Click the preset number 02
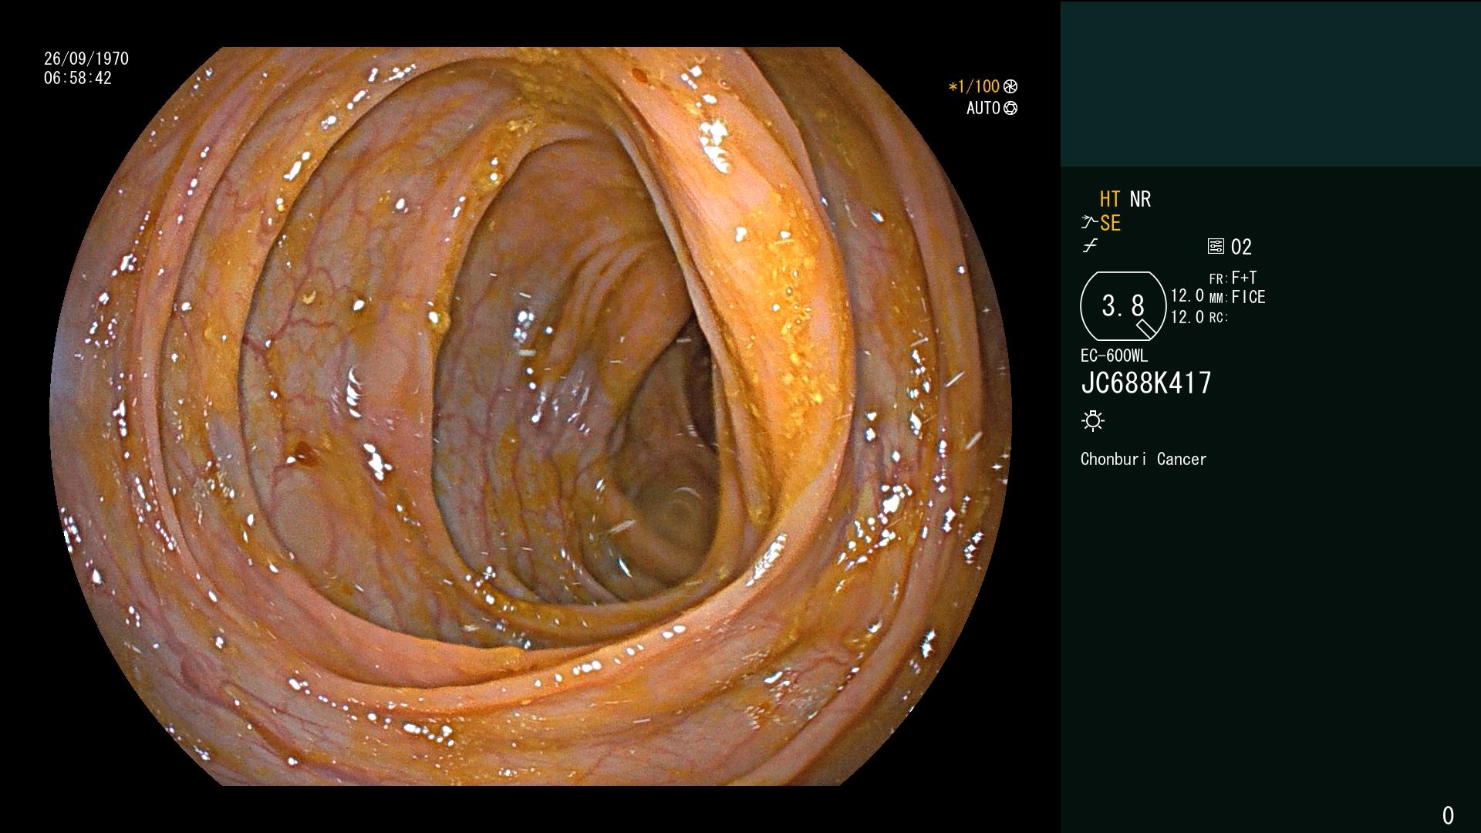 [x=1241, y=247]
